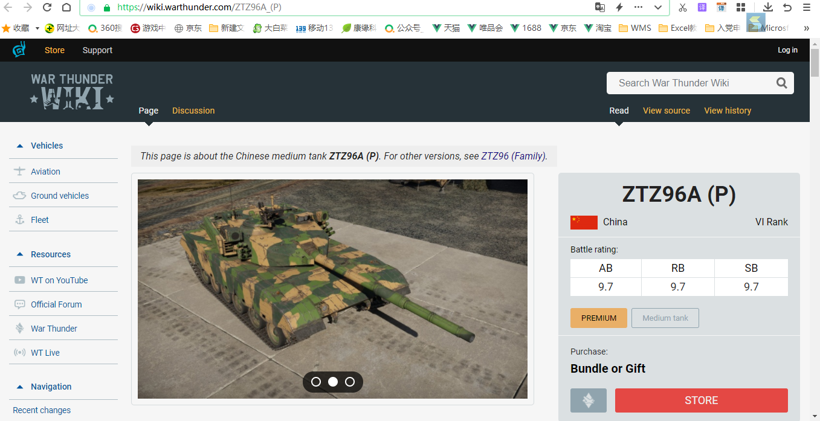The height and width of the screenshot is (421, 820).
Task: Show more bookmarks overflow chevron
Action: pos(806,28)
